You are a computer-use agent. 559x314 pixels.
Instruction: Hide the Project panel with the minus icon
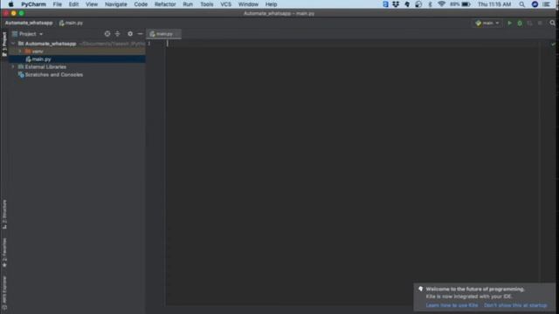(140, 34)
